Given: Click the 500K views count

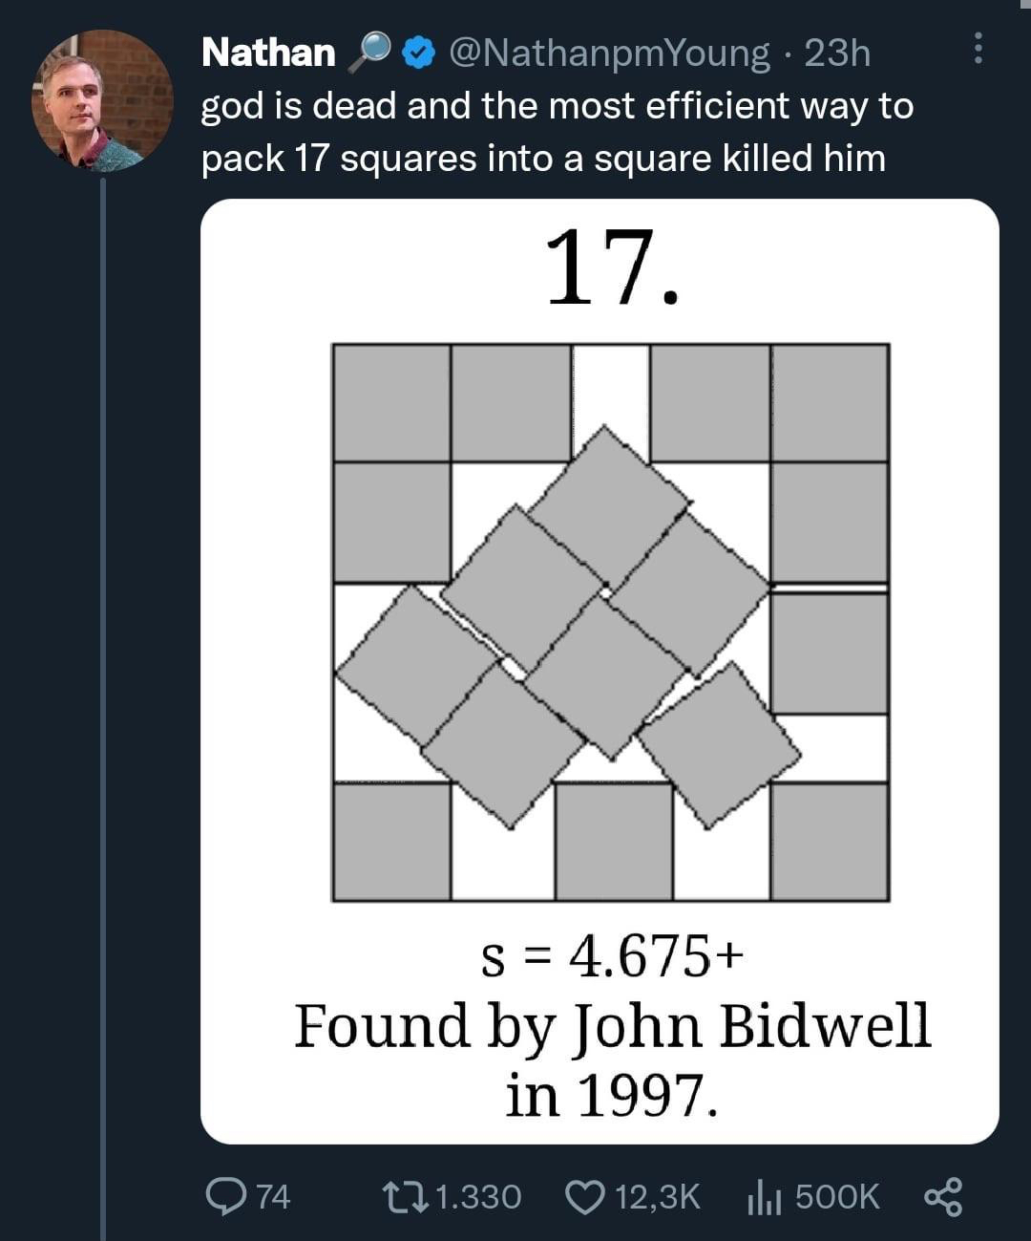Looking at the screenshot, I should [x=837, y=1196].
